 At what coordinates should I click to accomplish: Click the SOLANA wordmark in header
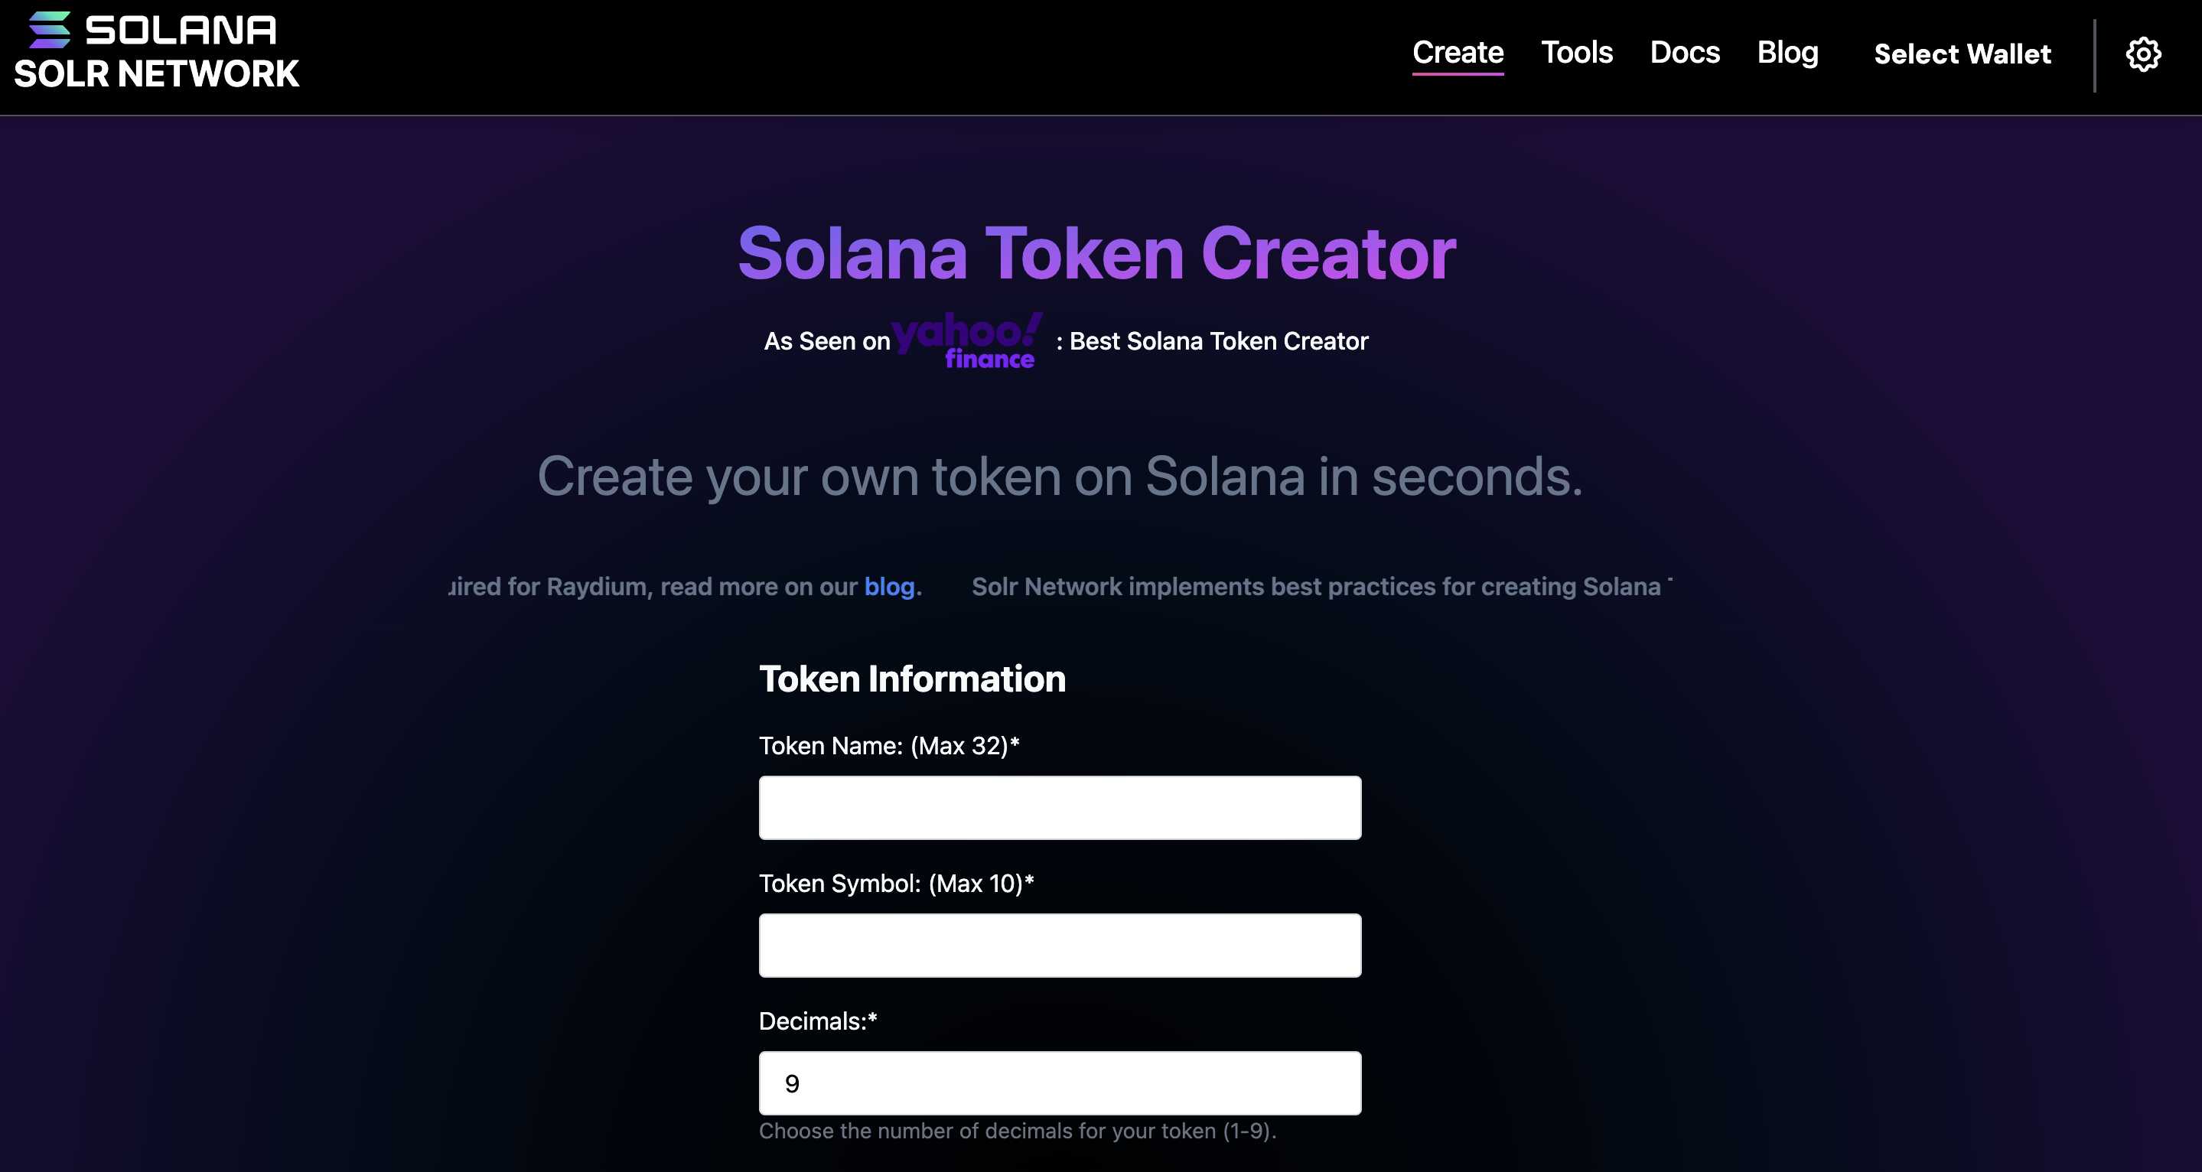tap(181, 30)
